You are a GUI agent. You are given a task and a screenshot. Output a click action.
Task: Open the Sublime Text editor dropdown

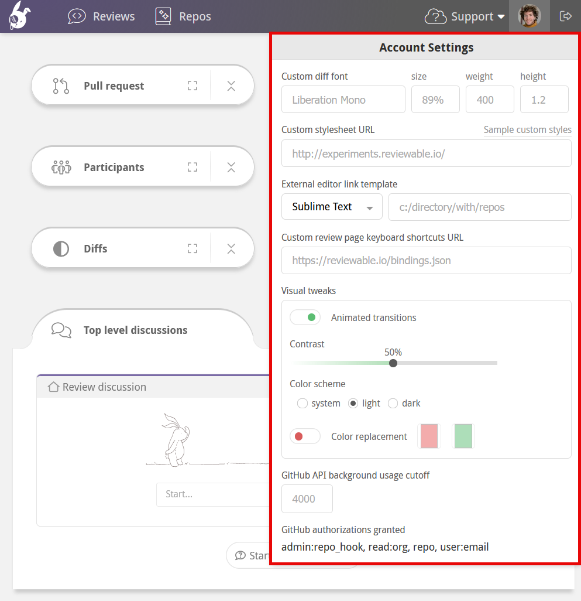tap(332, 207)
